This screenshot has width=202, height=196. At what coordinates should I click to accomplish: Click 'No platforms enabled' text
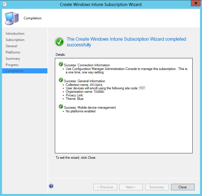coord(80,111)
